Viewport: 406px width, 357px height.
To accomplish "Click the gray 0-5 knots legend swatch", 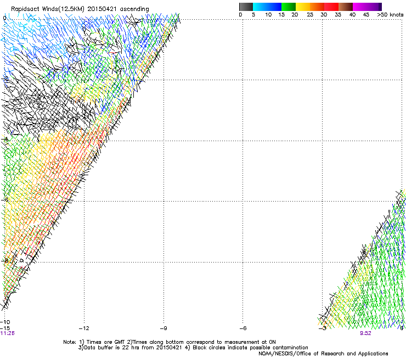I will coord(246,7).
